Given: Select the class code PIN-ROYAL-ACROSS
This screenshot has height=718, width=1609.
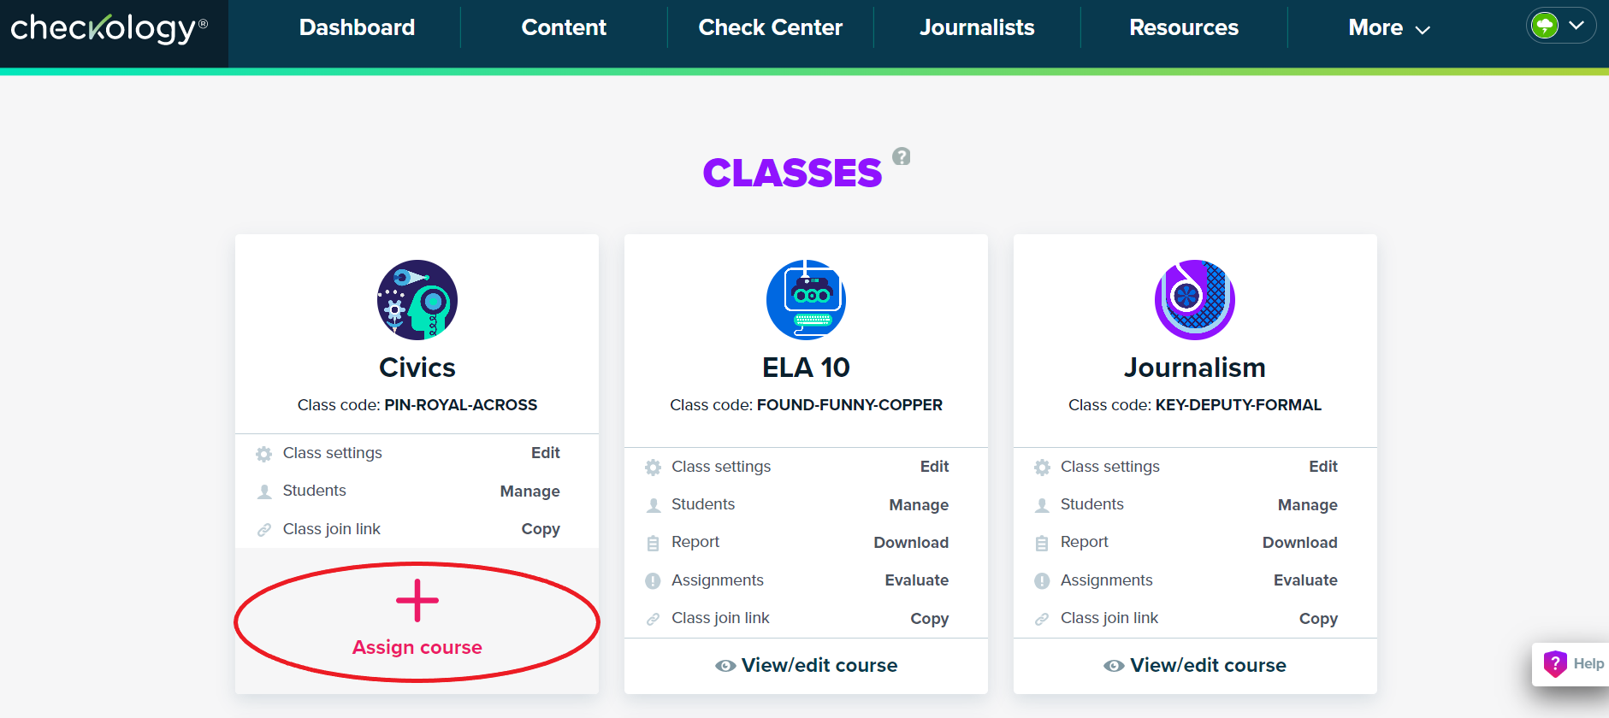Looking at the screenshot, I should pyautogui.click(x=461, y=405).
